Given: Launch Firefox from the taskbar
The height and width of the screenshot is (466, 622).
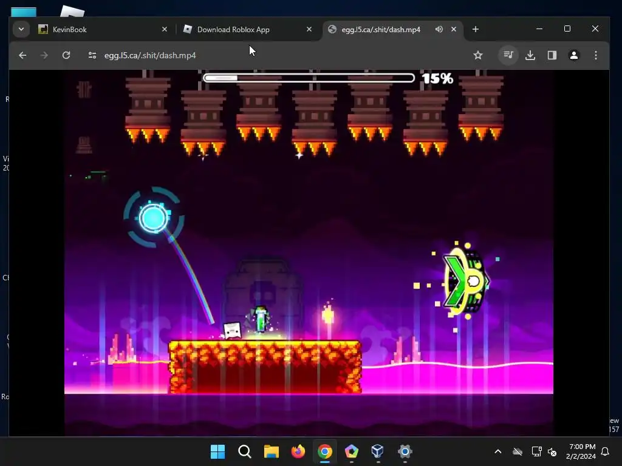Looking at the screenshot, I should [x=298, y=451].
